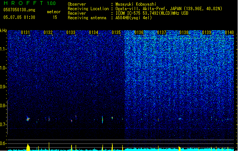This screenshot has height=151, width=238.
Task: Select the file name 0507050130.png
Action: click(19, 10)
